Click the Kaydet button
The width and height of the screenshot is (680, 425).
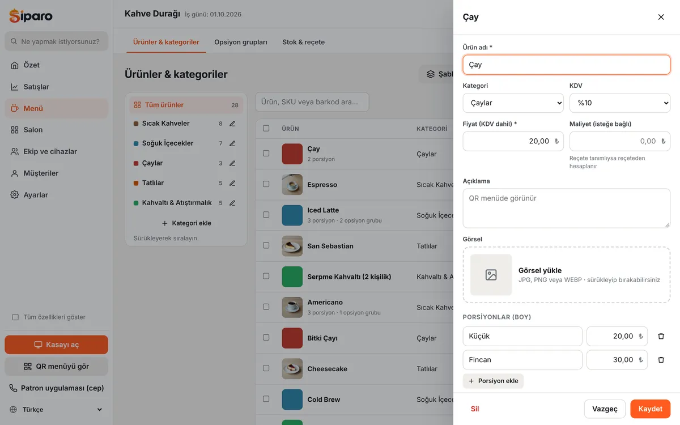click(x=651, y=409)
